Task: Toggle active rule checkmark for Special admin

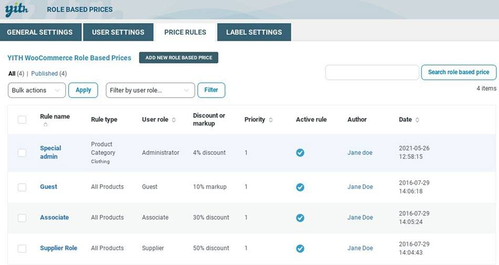Action: point(300,153)
